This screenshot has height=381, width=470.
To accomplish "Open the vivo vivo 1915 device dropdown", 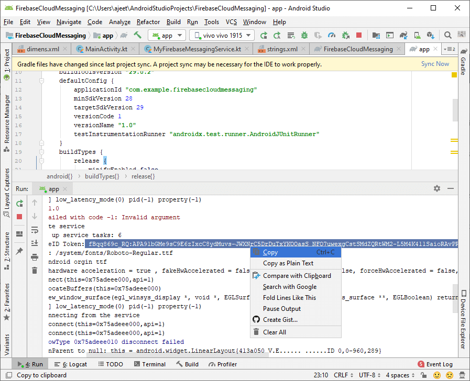I will point(222,35).
